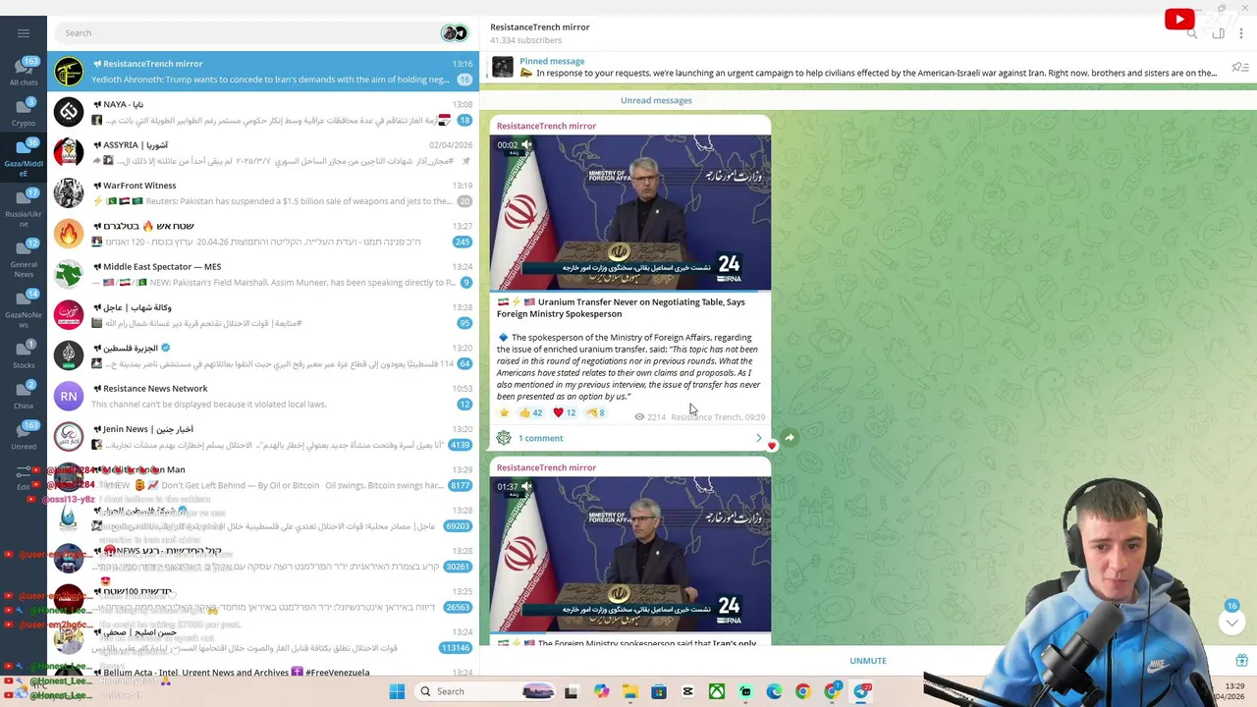Toggle the side panel view icon
Viewport: 1257px width, 707px height.
click(1218, 33)
